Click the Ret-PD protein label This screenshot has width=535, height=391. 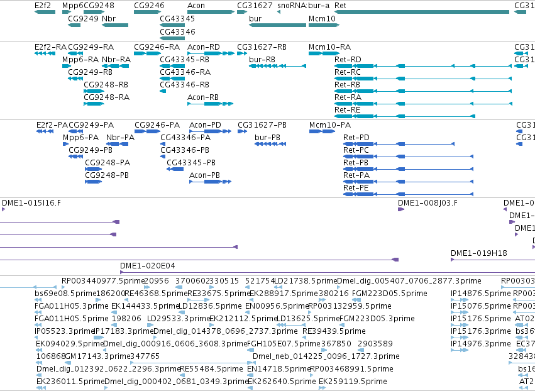click(x=356, y=138)
